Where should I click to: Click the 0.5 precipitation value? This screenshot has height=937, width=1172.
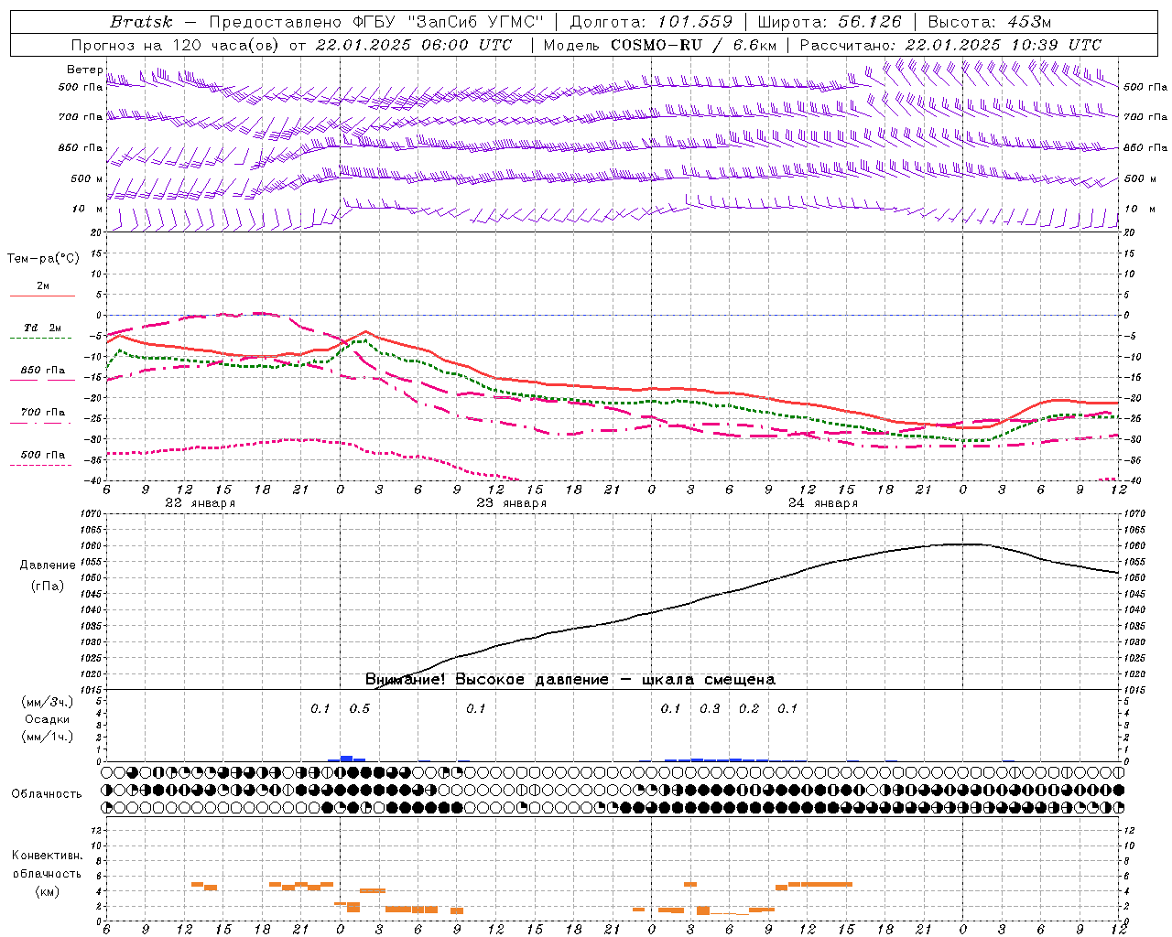pyautogui.click(x=359, y=708)
